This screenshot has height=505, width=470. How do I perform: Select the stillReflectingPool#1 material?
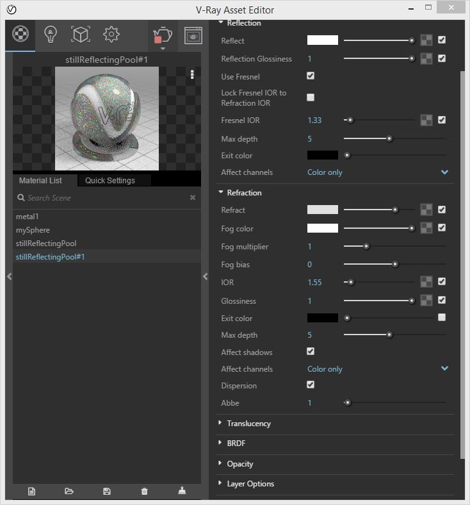pos(107,257)
